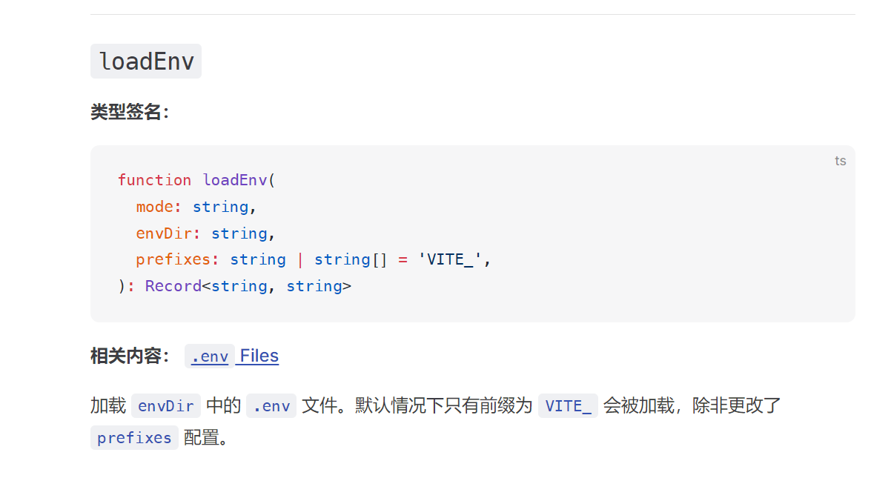Click the "function" keyword in code block

[154, 180]
